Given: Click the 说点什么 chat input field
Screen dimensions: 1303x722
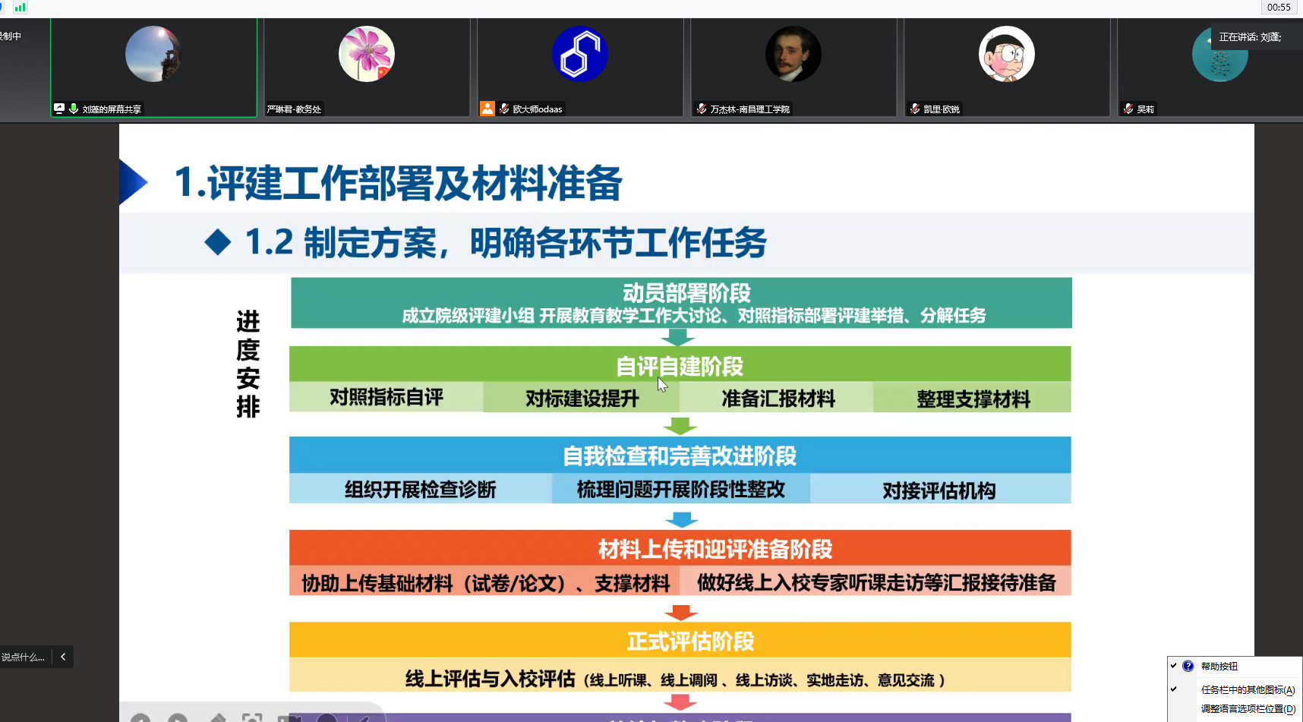Looking at the screenshot, I should click(24, 657).
